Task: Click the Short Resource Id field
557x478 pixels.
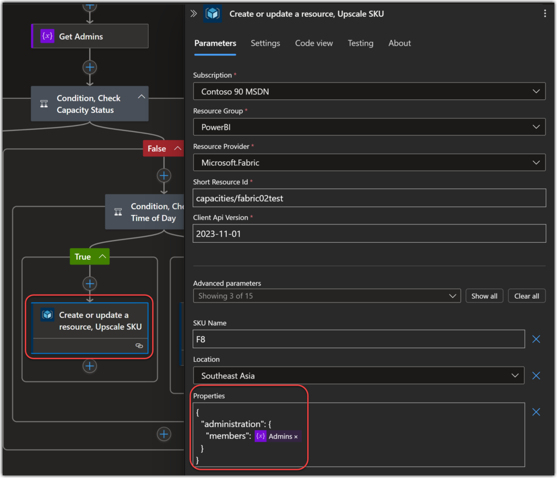Action: click(x=369, y=198)
